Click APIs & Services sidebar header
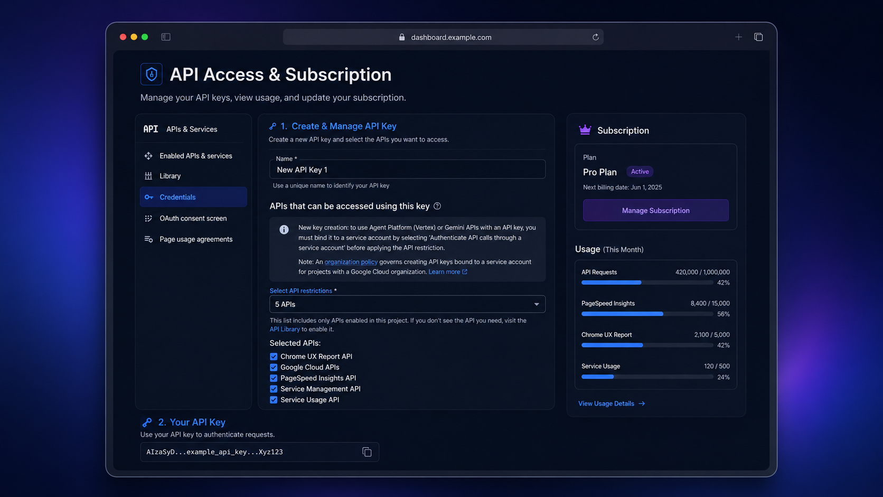This screenshot has width=883, height=497. [x=192, y=129]
